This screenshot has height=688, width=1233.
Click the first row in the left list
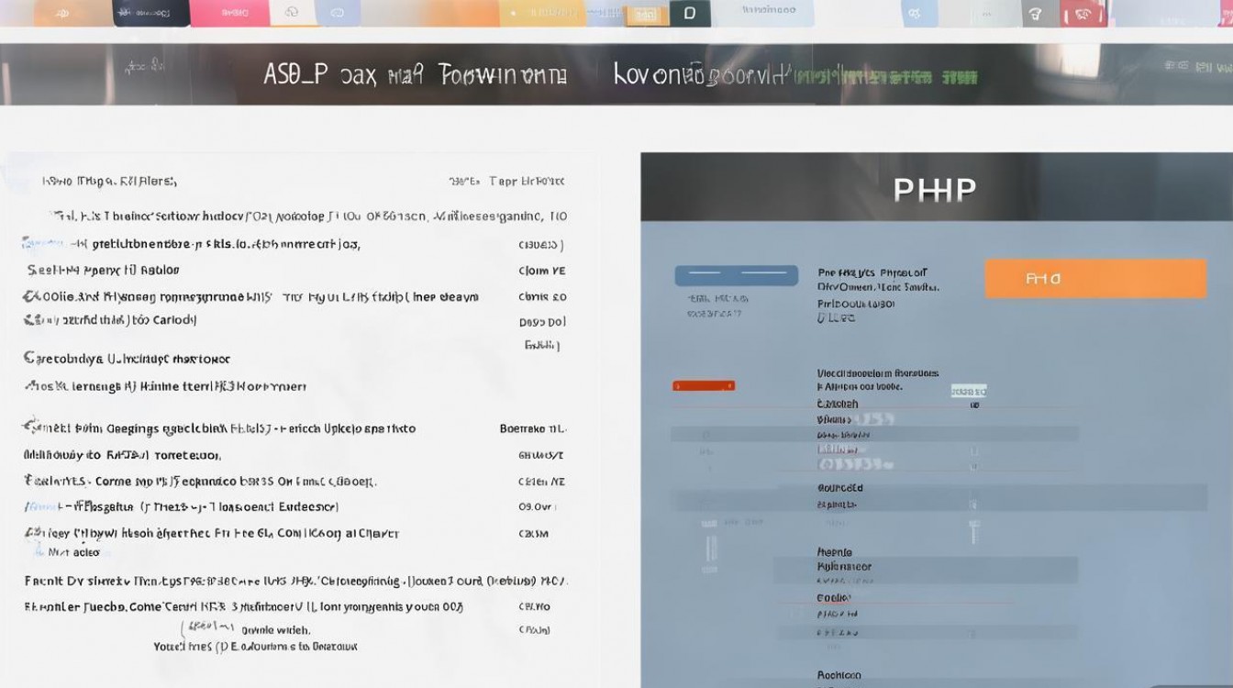pos(110,182)
